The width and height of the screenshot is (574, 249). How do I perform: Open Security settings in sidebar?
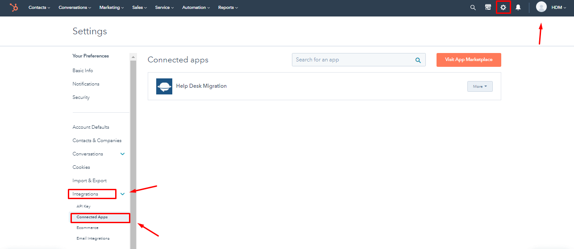click(81, 98)
